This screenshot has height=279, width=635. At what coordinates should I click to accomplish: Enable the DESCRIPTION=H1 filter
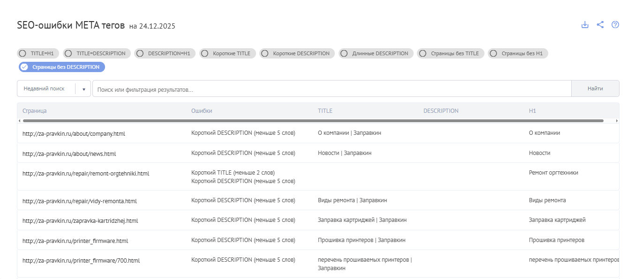[x=165, y=53]
